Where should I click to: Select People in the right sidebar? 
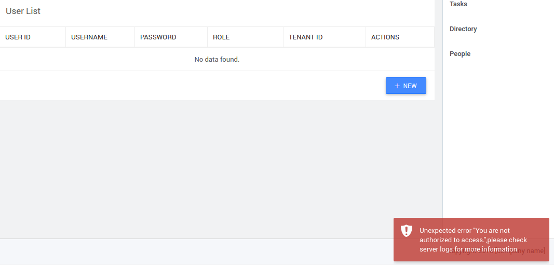460,54
